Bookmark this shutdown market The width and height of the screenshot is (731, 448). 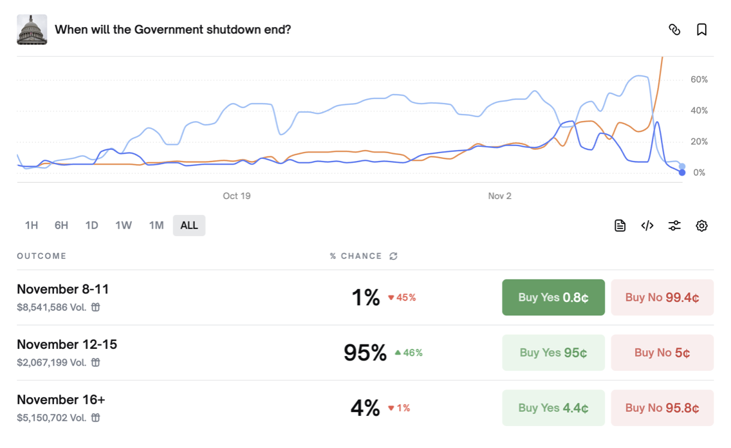coord(701,30)
